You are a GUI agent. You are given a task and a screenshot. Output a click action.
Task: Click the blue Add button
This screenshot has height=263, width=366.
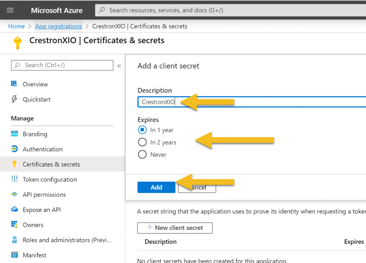click(x=157, y=187)
